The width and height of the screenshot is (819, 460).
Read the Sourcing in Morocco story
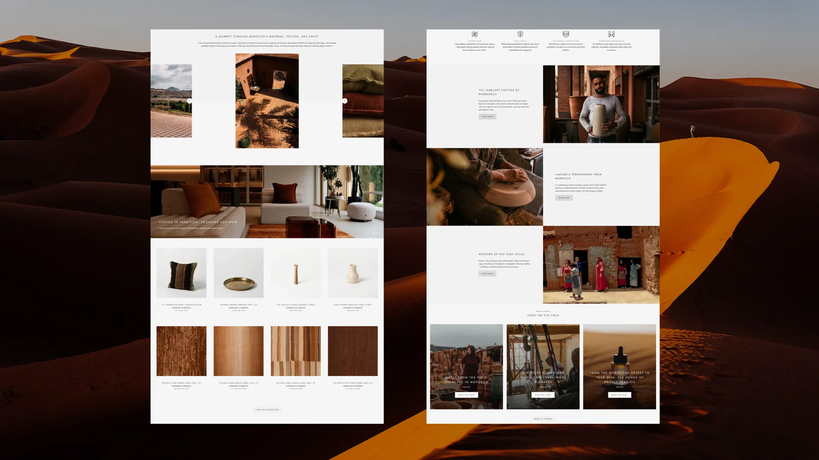point(466,395)
